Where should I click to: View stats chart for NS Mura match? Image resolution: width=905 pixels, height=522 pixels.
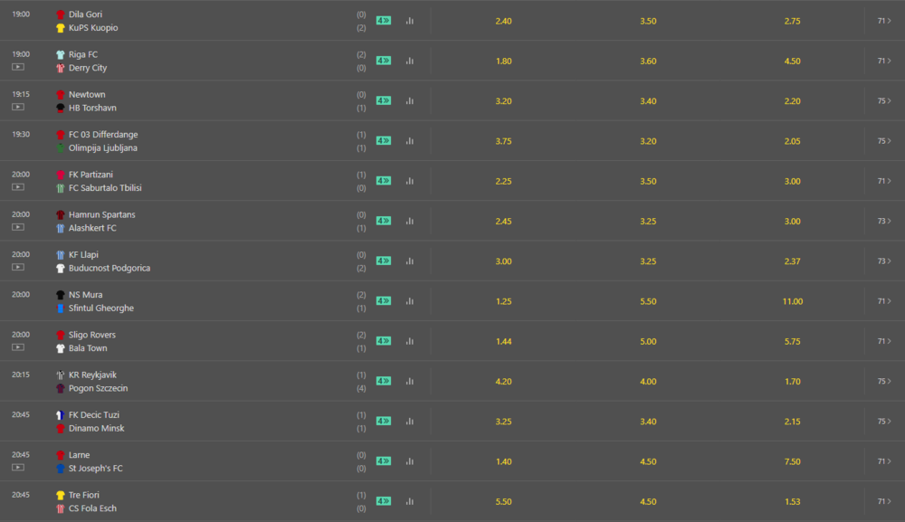coord(410,301)
